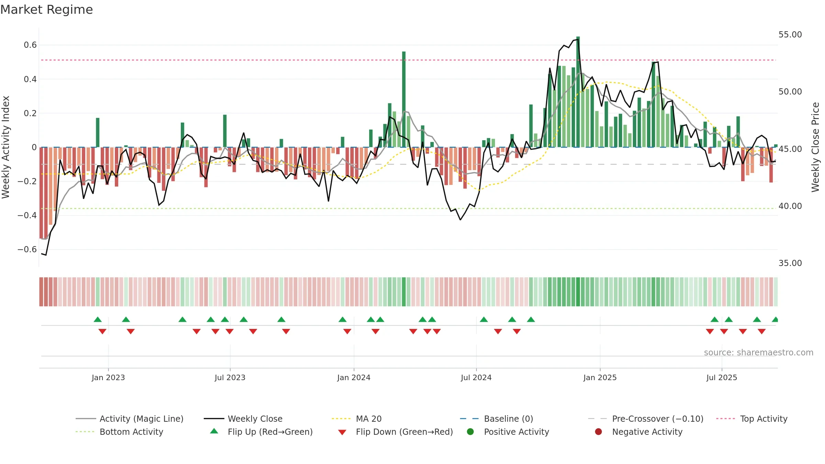825x464 pixels.
Task: Click the Weekly Activity Index axis title
Action: tap(6, 147)
